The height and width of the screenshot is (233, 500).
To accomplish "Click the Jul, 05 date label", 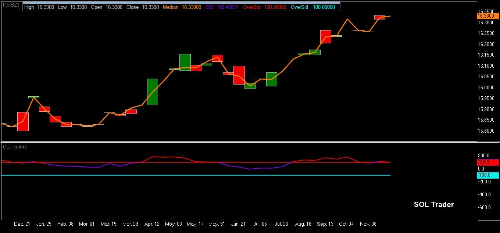I will pyautogui.click(x=260, y=224).
